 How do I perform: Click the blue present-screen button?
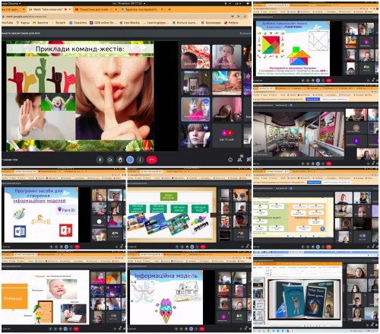130,160
